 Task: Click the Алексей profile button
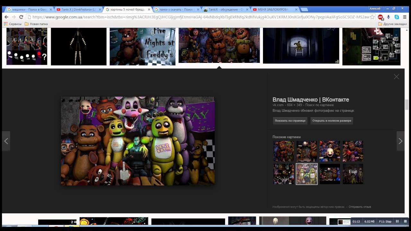click(x=375, y=9)
